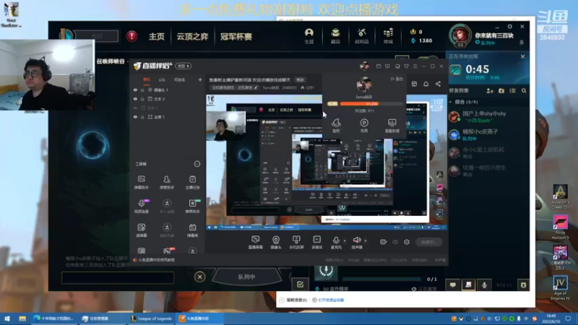
Task: Add 手机投屏 phone casting source
Action: [x=296, y=242]
